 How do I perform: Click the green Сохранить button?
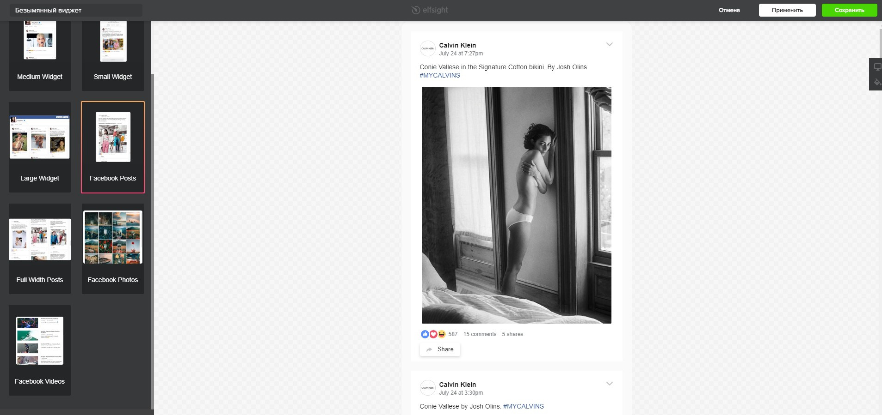(x=849, y=10)
